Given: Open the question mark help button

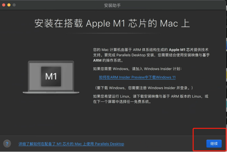Looking at the screenshot, I should pyautogui.click(x=7, y=144).
